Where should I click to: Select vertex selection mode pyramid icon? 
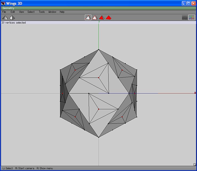point(88,18)
